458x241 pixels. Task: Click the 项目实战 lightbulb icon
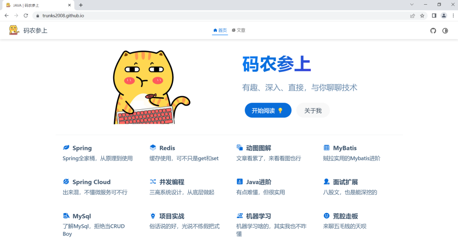153,216
